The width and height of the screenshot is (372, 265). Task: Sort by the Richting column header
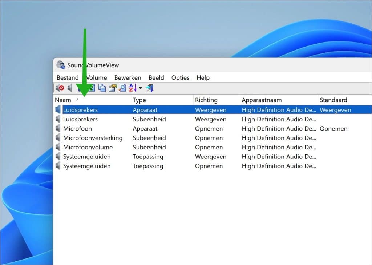click(x=217, y=100)
